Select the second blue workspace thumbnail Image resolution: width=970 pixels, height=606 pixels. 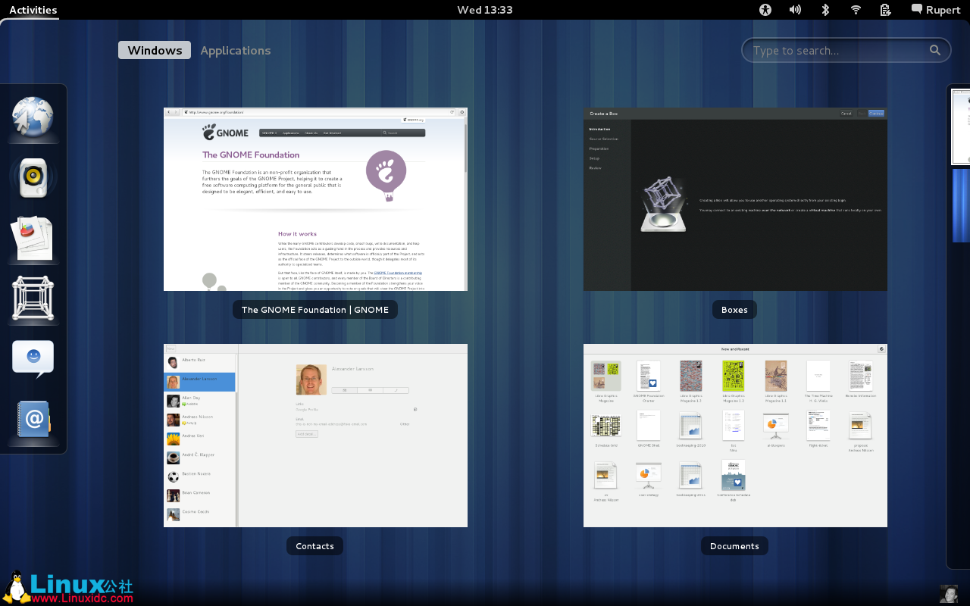pyautogui.click(x=961, y=205)
